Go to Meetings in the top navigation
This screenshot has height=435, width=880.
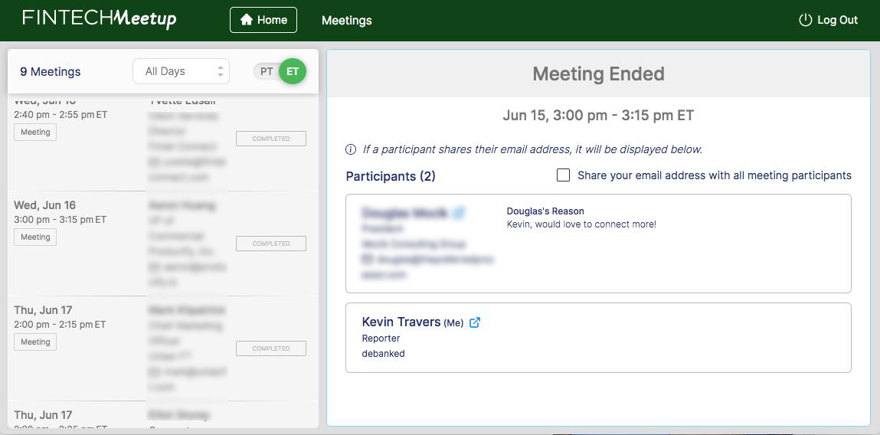point(346,21)
